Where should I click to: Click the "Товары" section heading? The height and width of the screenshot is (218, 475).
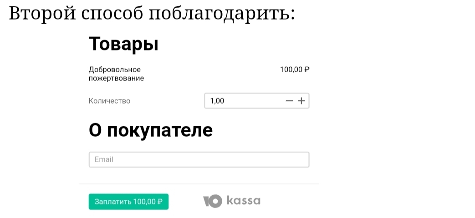(x=123, y=44)
